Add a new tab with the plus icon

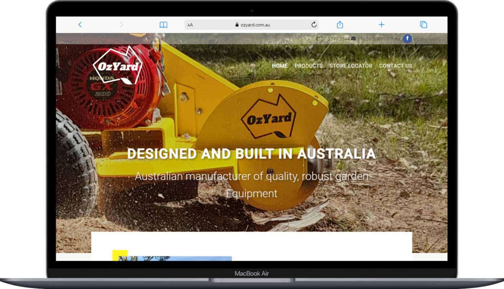pos(381,25)
